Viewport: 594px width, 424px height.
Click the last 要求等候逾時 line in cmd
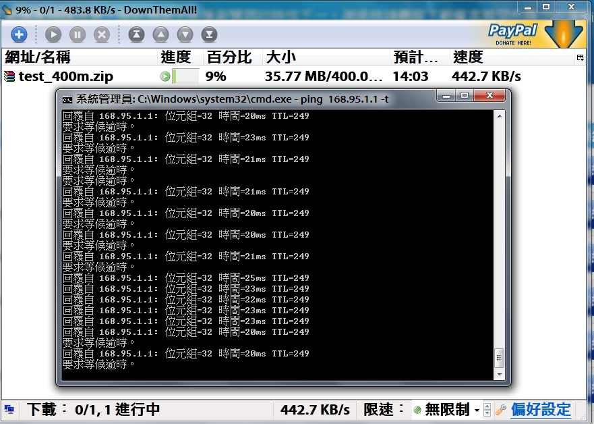pos(98,365)
